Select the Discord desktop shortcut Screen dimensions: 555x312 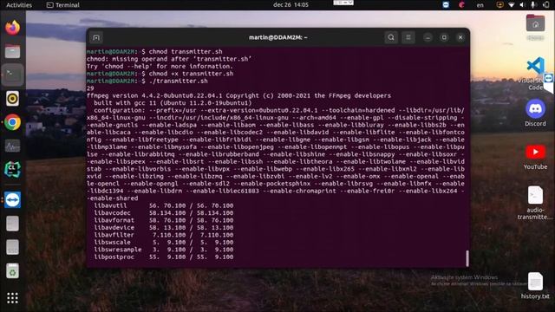coord(535,113)
